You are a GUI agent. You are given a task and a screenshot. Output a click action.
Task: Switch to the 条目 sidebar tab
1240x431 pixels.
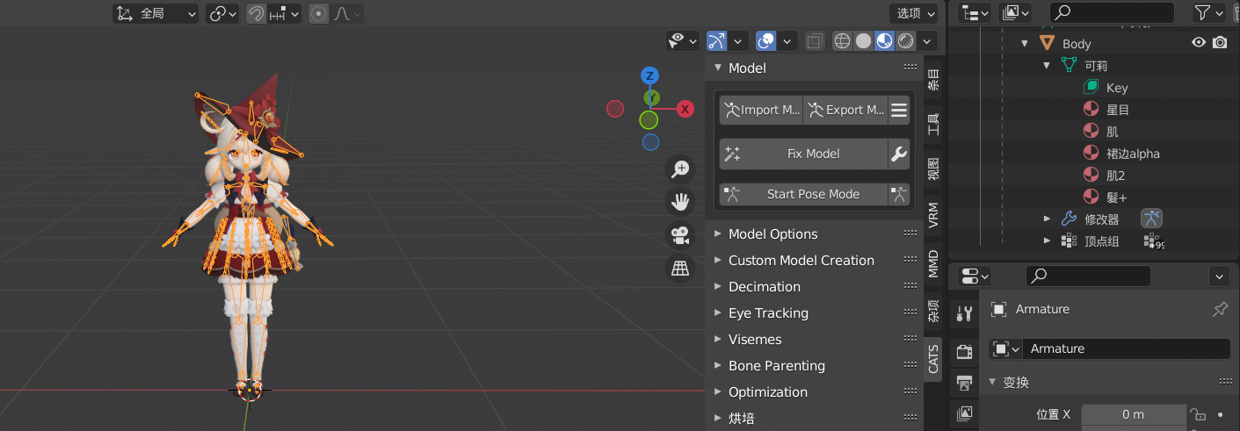tap(933, 79)
